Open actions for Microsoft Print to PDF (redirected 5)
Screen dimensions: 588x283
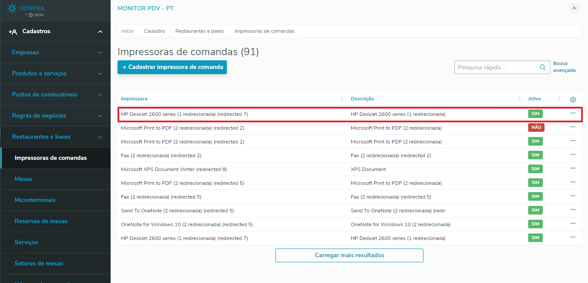[573, 182]
